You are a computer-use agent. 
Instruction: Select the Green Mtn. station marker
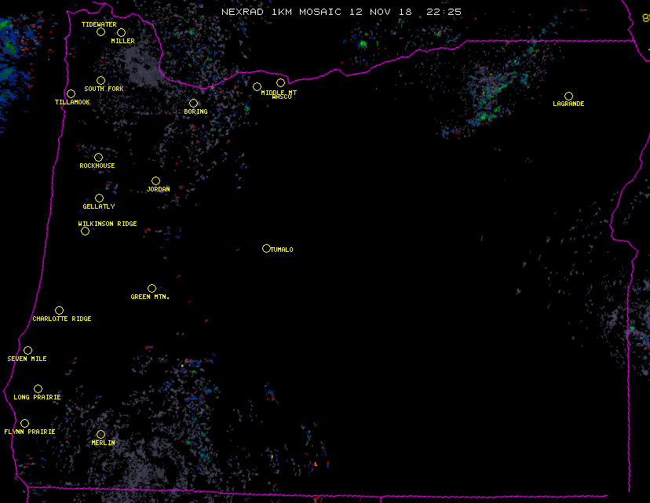point(152,289)
